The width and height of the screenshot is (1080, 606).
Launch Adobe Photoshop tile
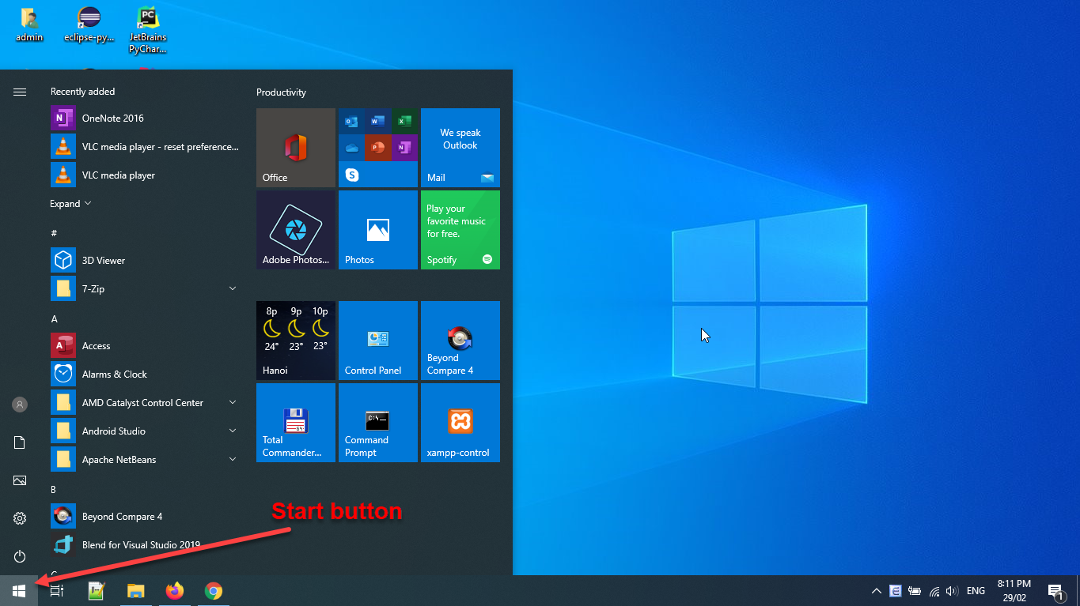coord(296,230)
